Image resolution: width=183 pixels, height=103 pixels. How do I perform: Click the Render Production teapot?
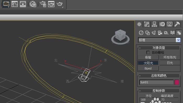coord(60,4)
